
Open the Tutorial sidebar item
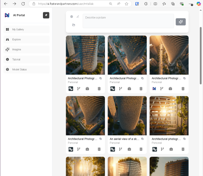click(x=27, y=59)
